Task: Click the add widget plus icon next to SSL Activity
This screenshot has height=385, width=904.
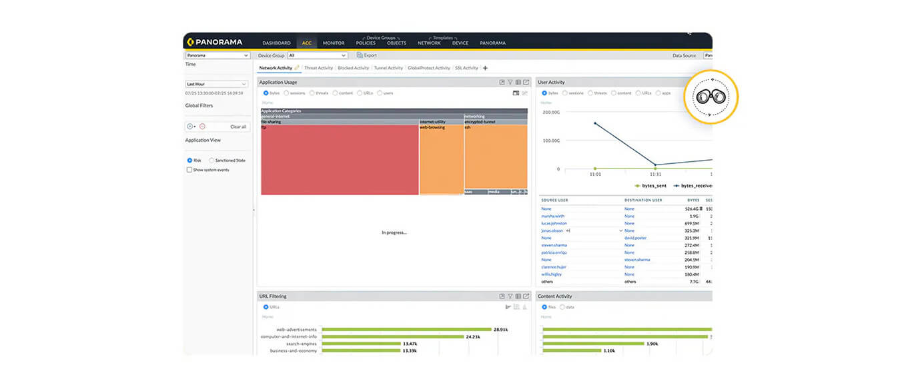Action: 485,68
